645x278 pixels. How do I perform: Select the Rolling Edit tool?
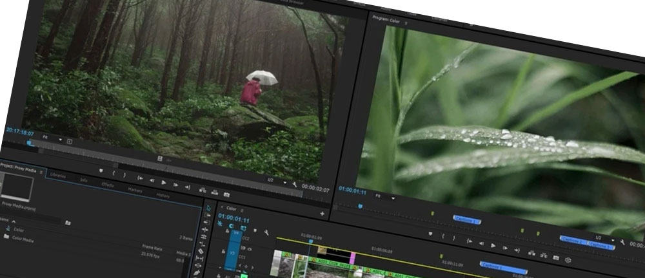point(204,237)
